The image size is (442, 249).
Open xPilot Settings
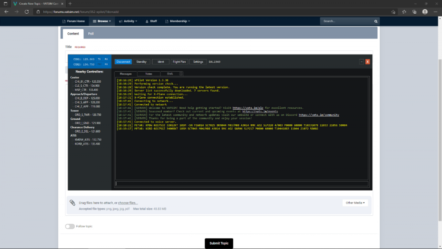pyautogui.click(x=198, y=62)
